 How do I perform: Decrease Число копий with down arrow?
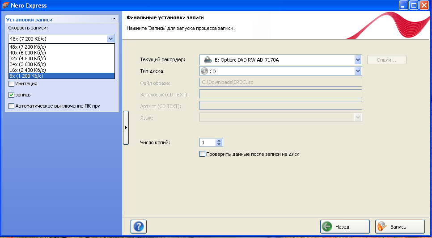pyautogui.click(x=219, y=144)
